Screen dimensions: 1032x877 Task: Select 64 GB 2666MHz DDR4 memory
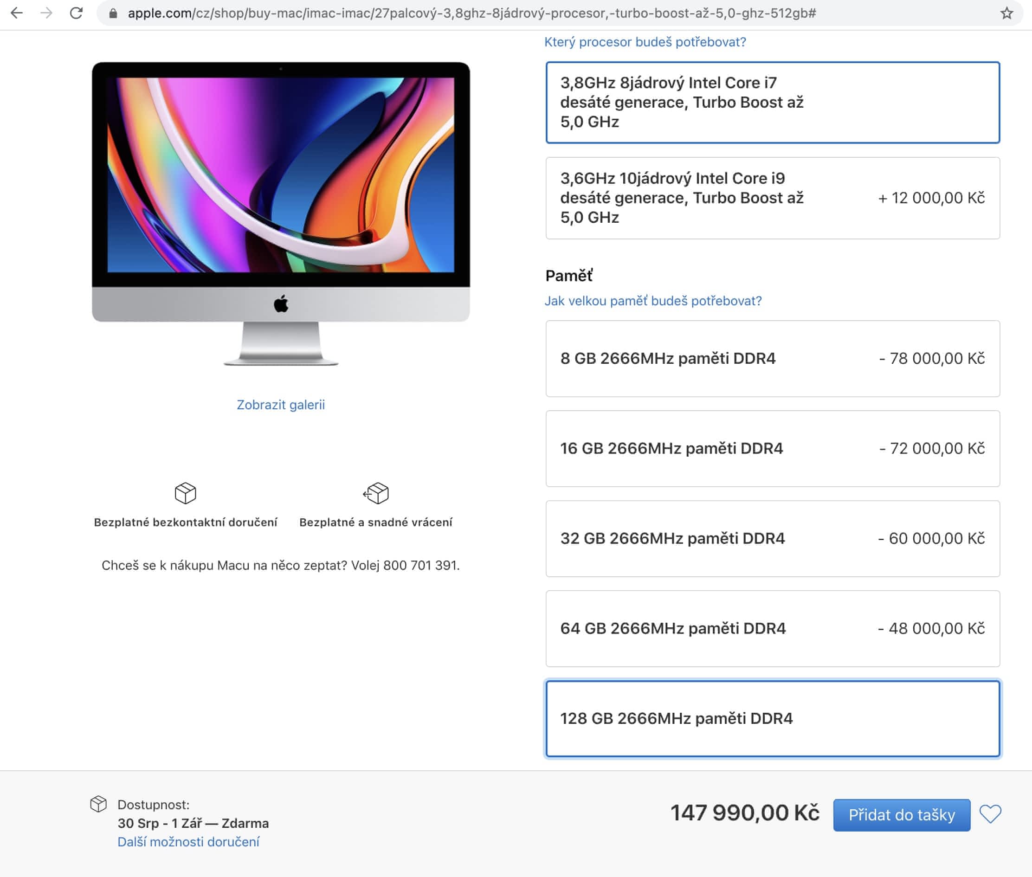tap(772, 628)
